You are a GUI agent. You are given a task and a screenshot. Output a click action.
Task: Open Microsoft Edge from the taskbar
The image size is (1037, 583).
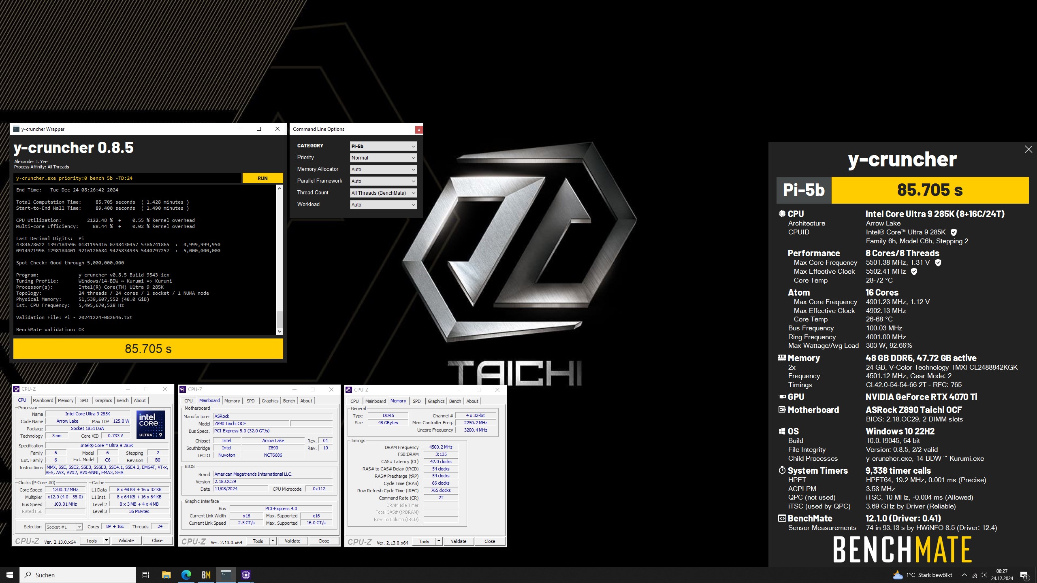[186, 575]
